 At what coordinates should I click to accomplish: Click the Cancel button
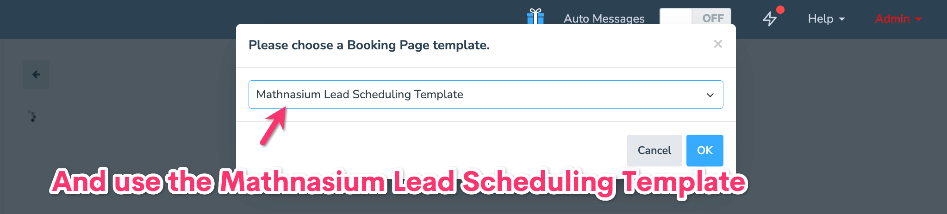click(x=654, y=150)
